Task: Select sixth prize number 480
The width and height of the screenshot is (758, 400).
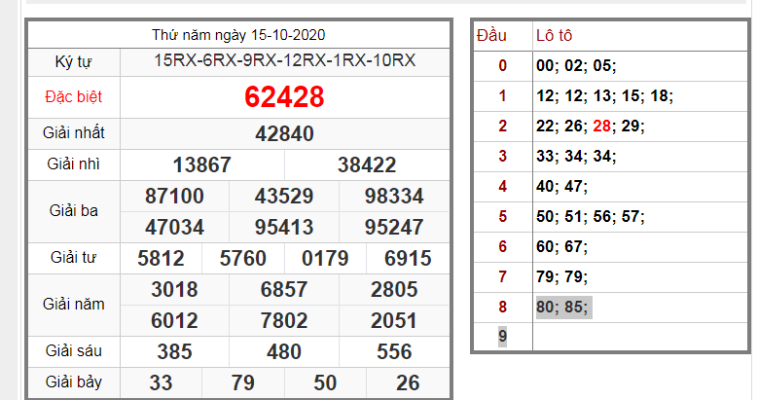Action: (x=284, y=351)
